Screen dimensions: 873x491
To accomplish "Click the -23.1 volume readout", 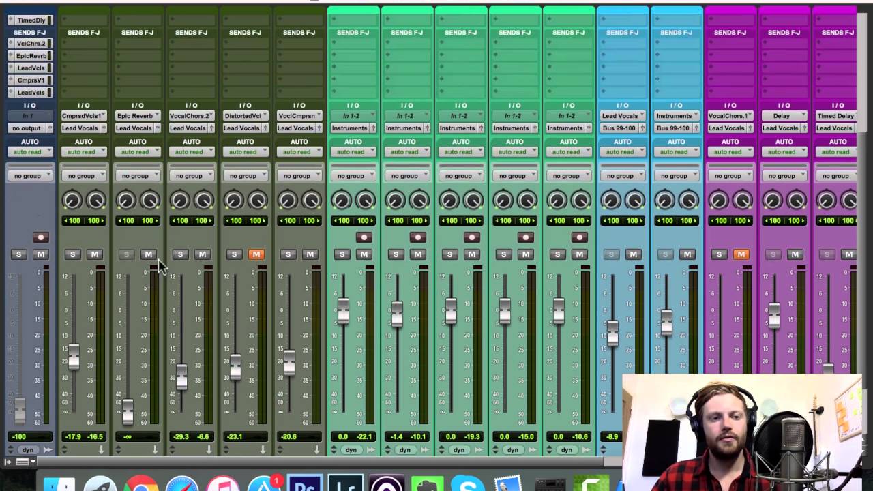I will pyautogui.click(x=245, y=436).
